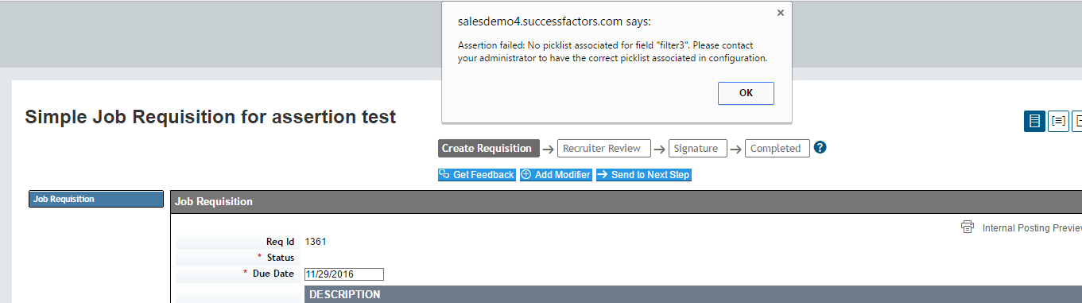Click the Completed route step
The image size is (1082, 303).
pos(777,149)
